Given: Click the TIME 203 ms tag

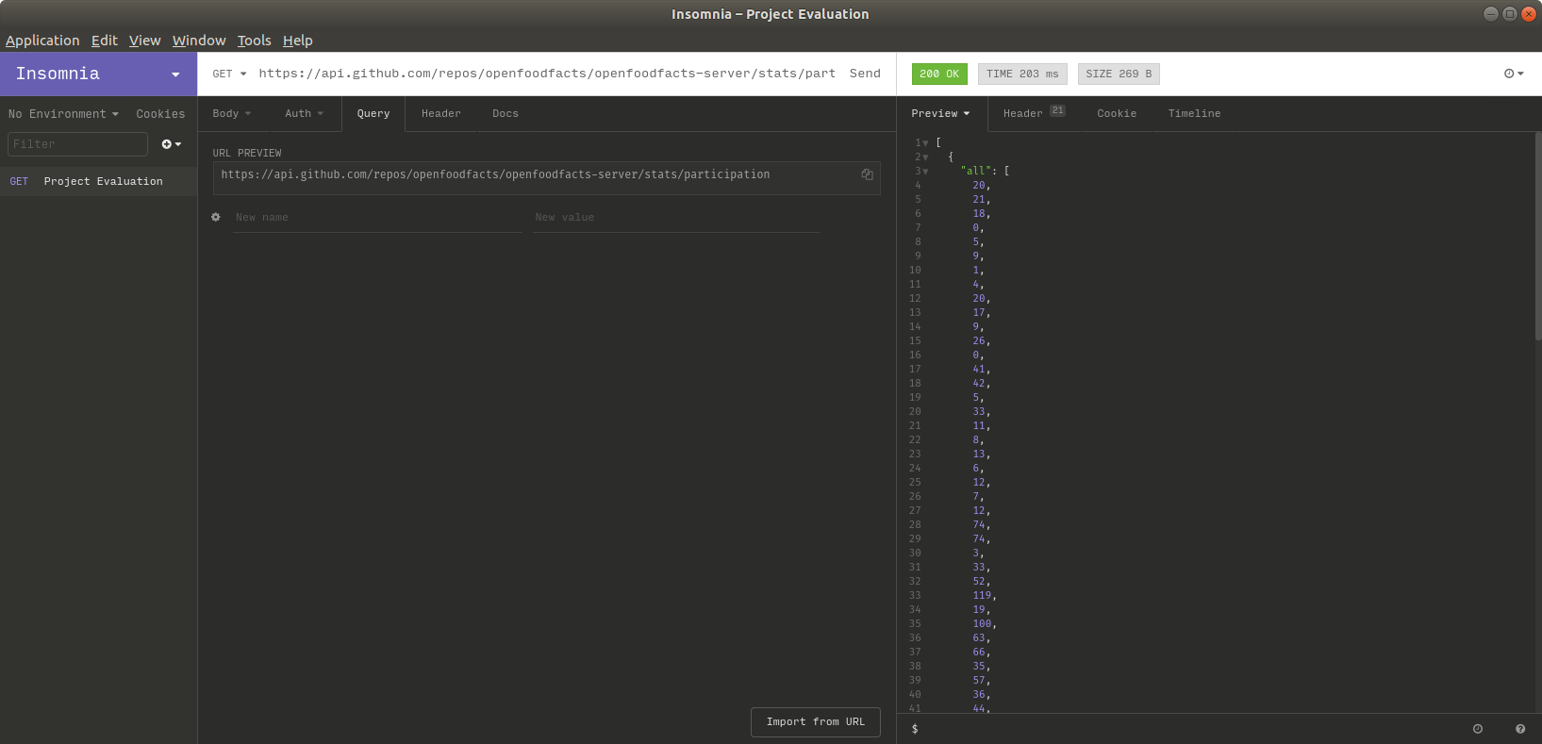Looking at the screenshot, I should [1022, 74].
